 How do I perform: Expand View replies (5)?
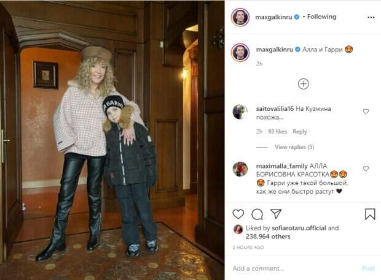coord(294,147)
